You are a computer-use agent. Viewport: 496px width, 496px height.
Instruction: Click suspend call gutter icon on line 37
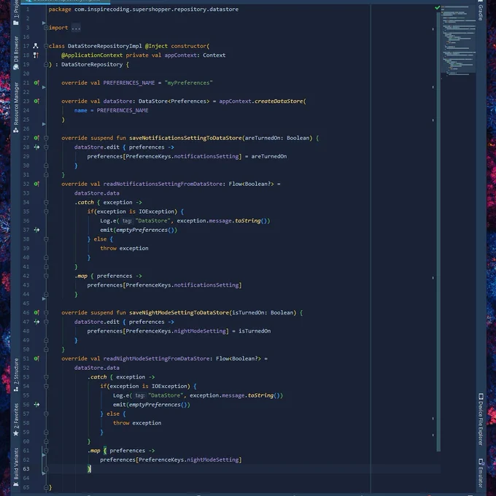tap(36, 230)
